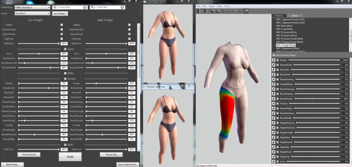Click the edit pencil icon for BreastsFantasy slider

[x=274, y=79]
